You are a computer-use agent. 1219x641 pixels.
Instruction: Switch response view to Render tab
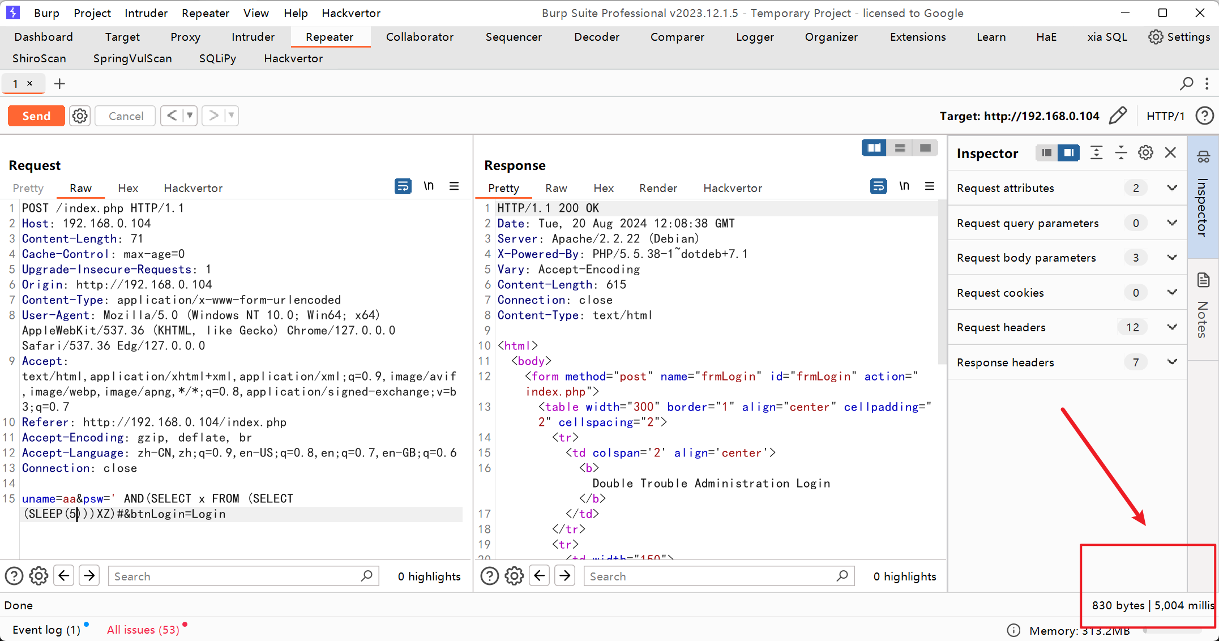click(658, 188)
